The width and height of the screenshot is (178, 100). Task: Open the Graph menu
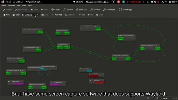tap(3, 6)
